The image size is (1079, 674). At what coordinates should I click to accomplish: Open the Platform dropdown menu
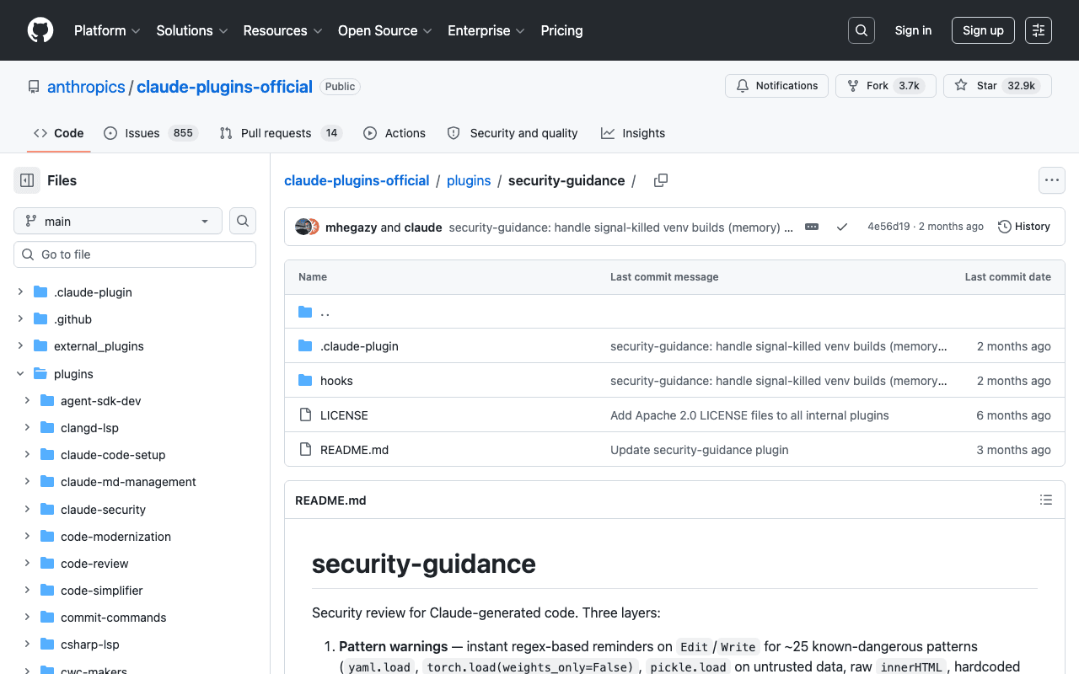(107, 30)
